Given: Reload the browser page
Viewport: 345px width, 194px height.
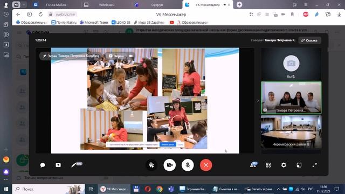Looking at the screenshot, I should (x=40, y=15).
